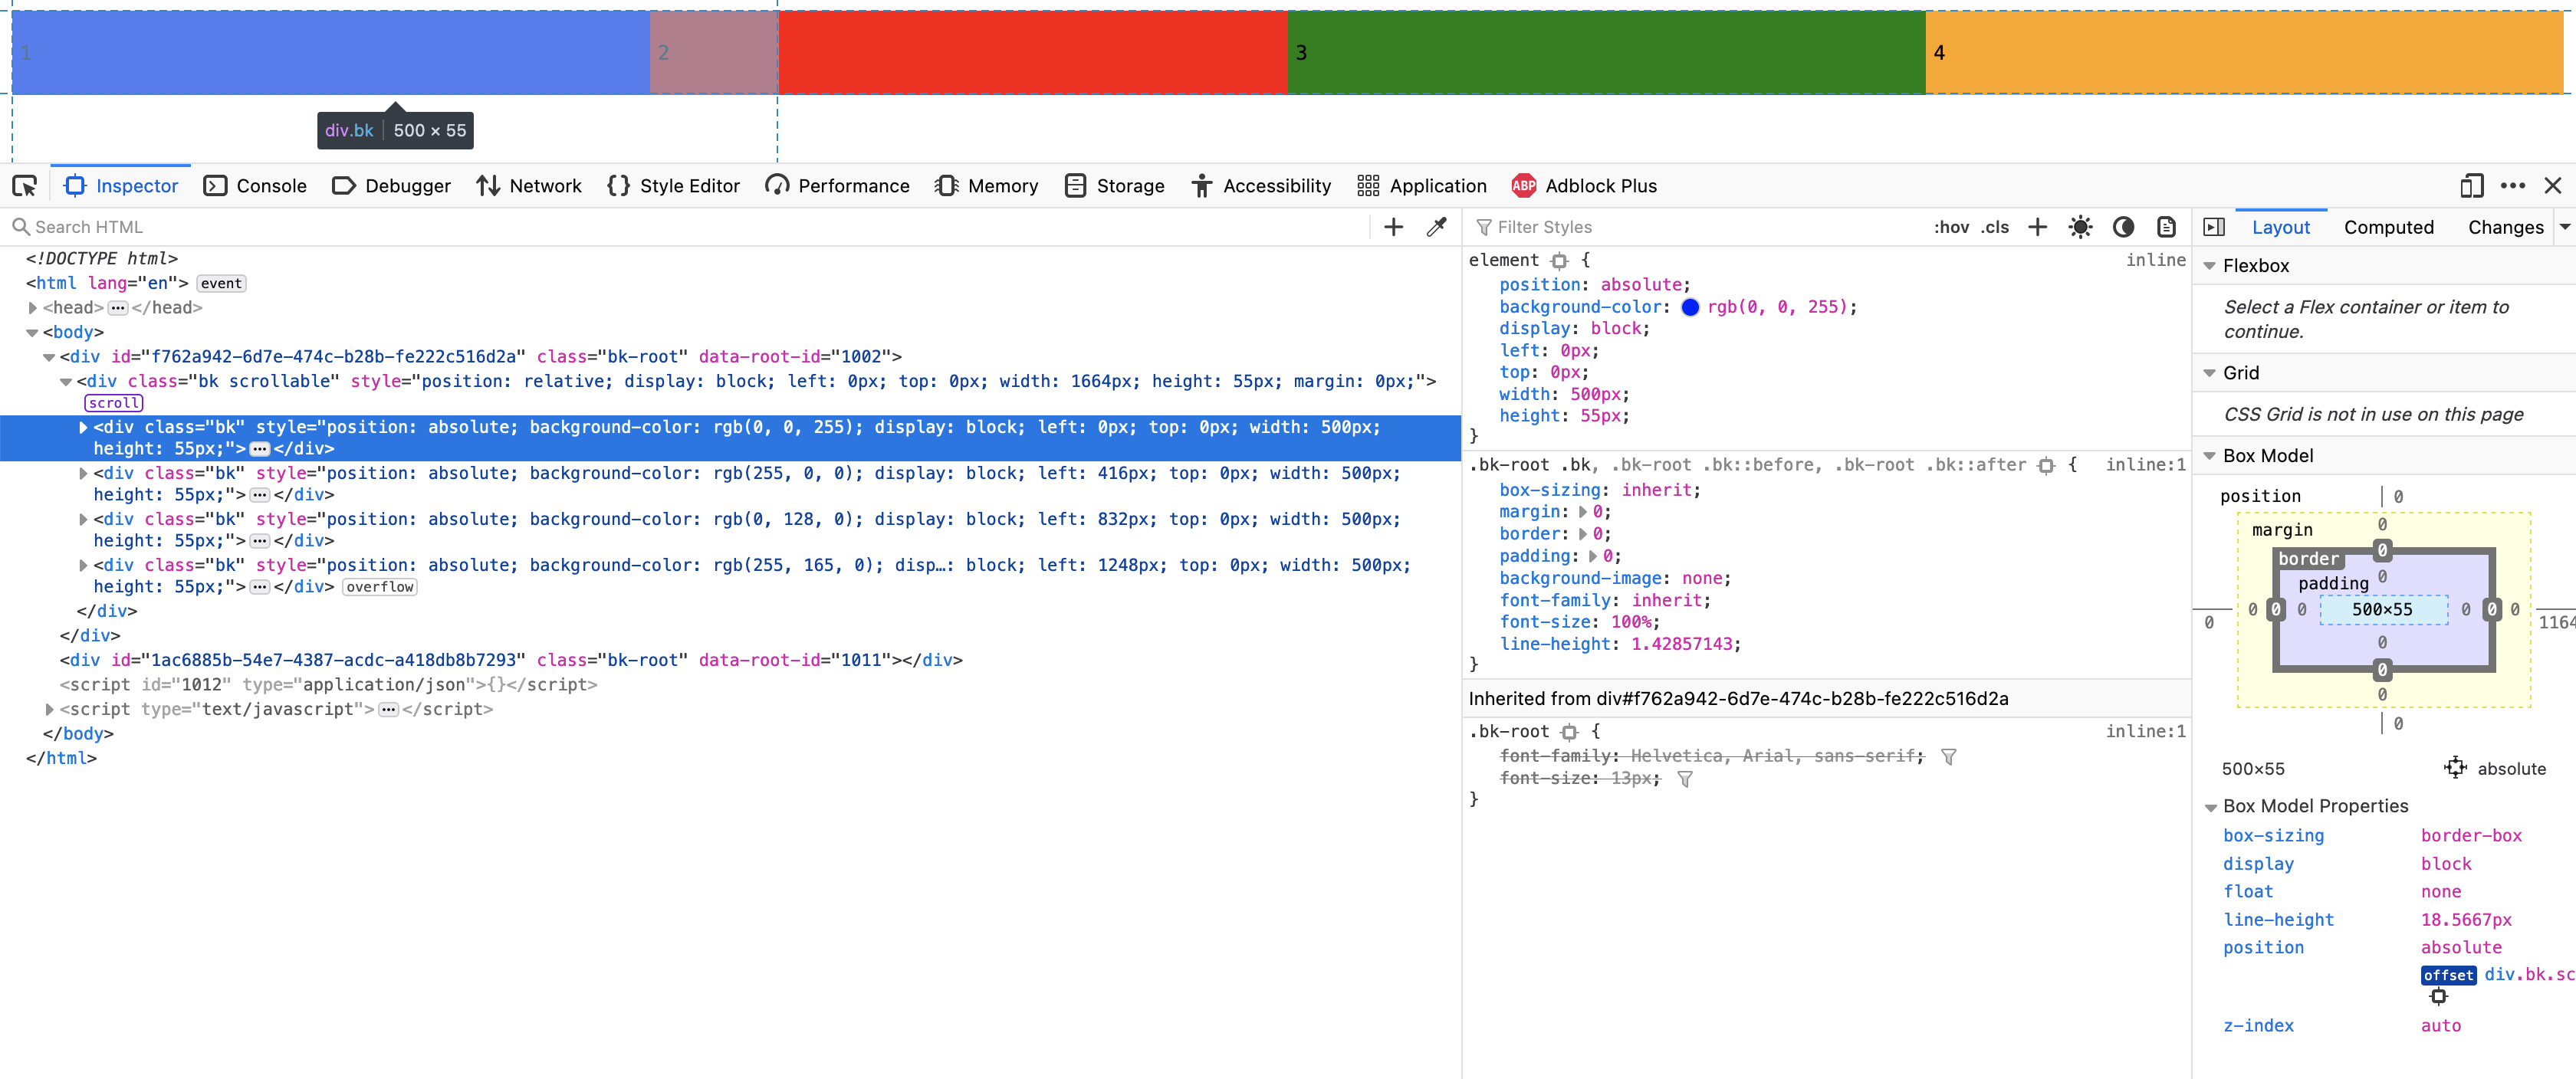
Task: Expand the border shorthand property
Action: click(1583, 534)
